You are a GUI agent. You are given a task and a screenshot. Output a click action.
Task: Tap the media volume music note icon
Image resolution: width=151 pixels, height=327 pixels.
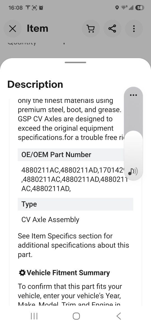133,171
